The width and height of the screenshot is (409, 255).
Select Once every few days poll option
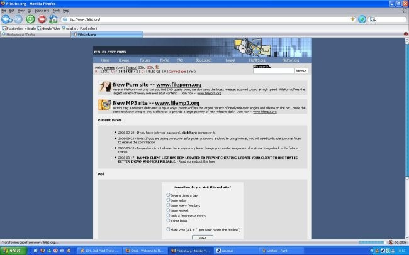[168, 205]
